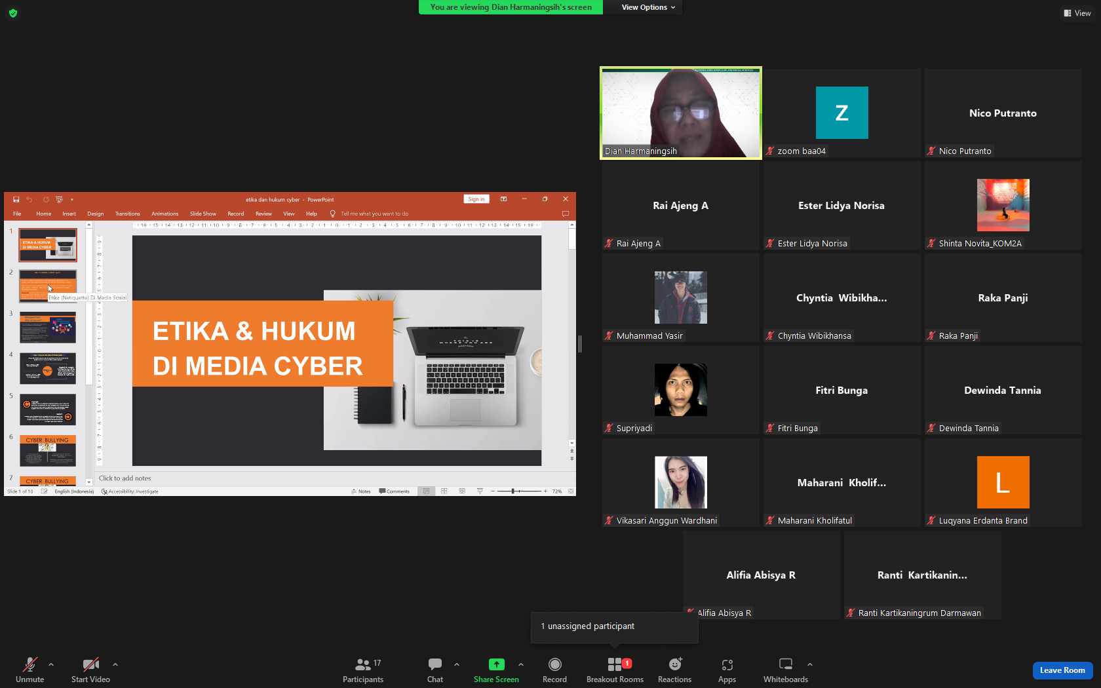1101x688 pixels.
Task: Unmute the microphone in Zoom
Action: pyautogui.click(x=29, y=670)
